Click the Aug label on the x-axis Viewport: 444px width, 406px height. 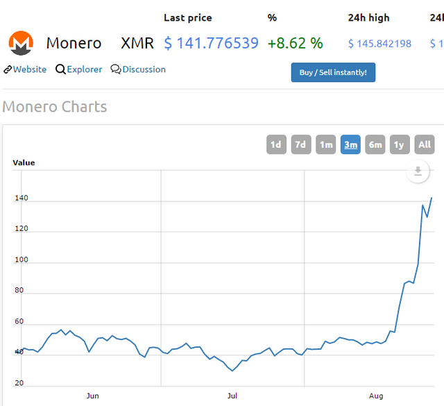click(x=376, y=396)
